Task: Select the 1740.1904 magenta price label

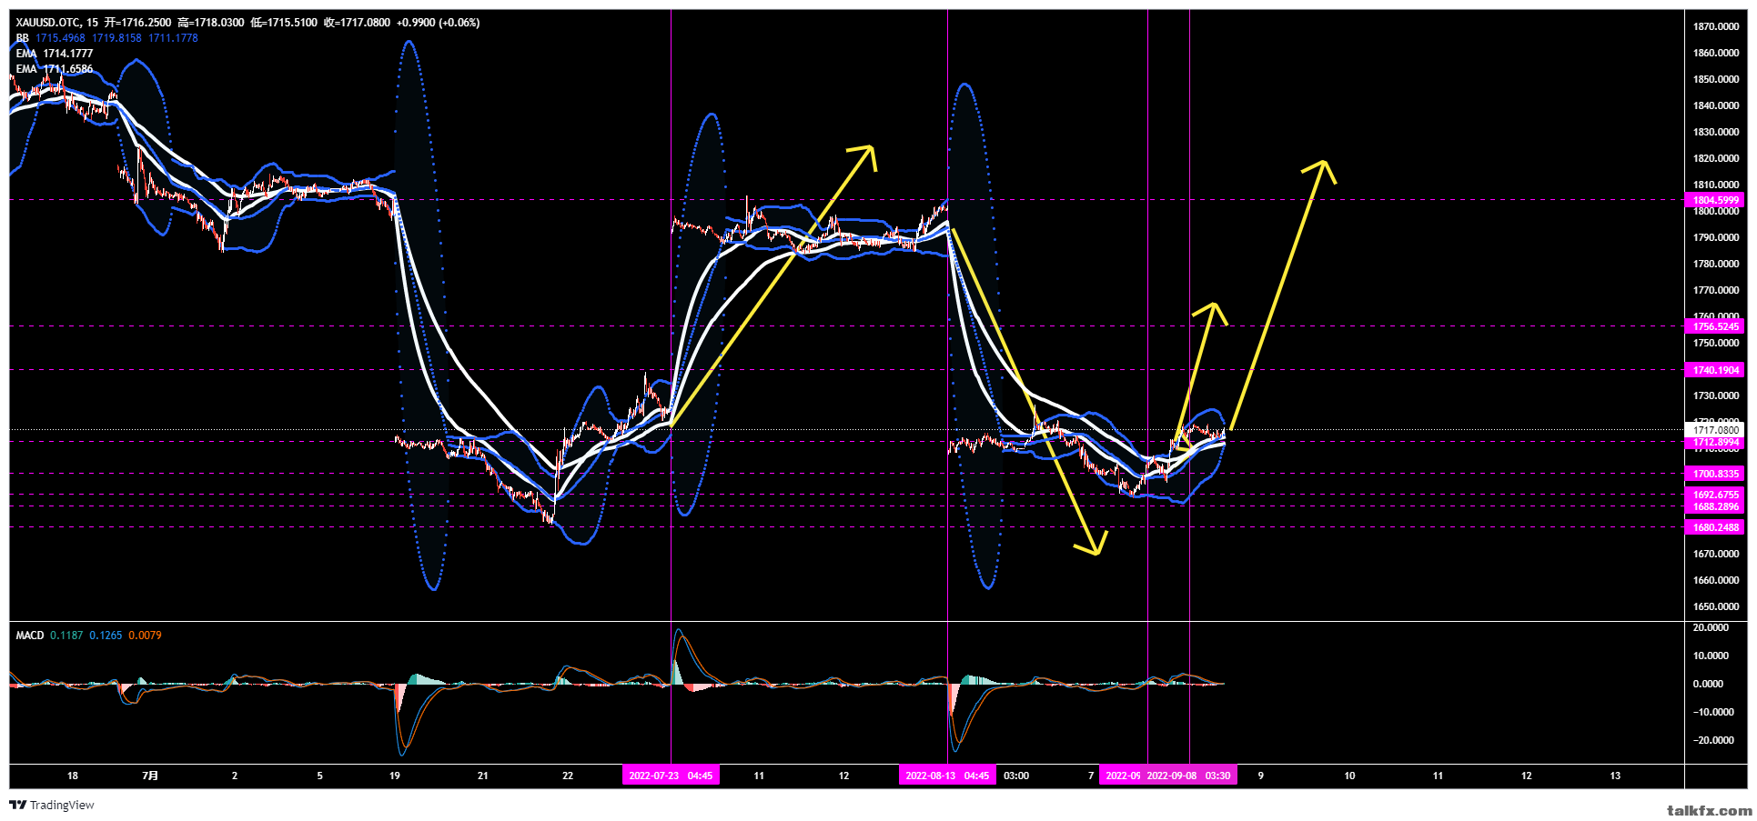Action: coord(1715,370)
